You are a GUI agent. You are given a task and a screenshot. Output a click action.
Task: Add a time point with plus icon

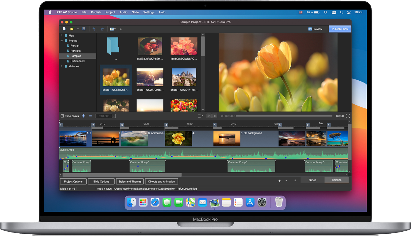click(83, 116)
